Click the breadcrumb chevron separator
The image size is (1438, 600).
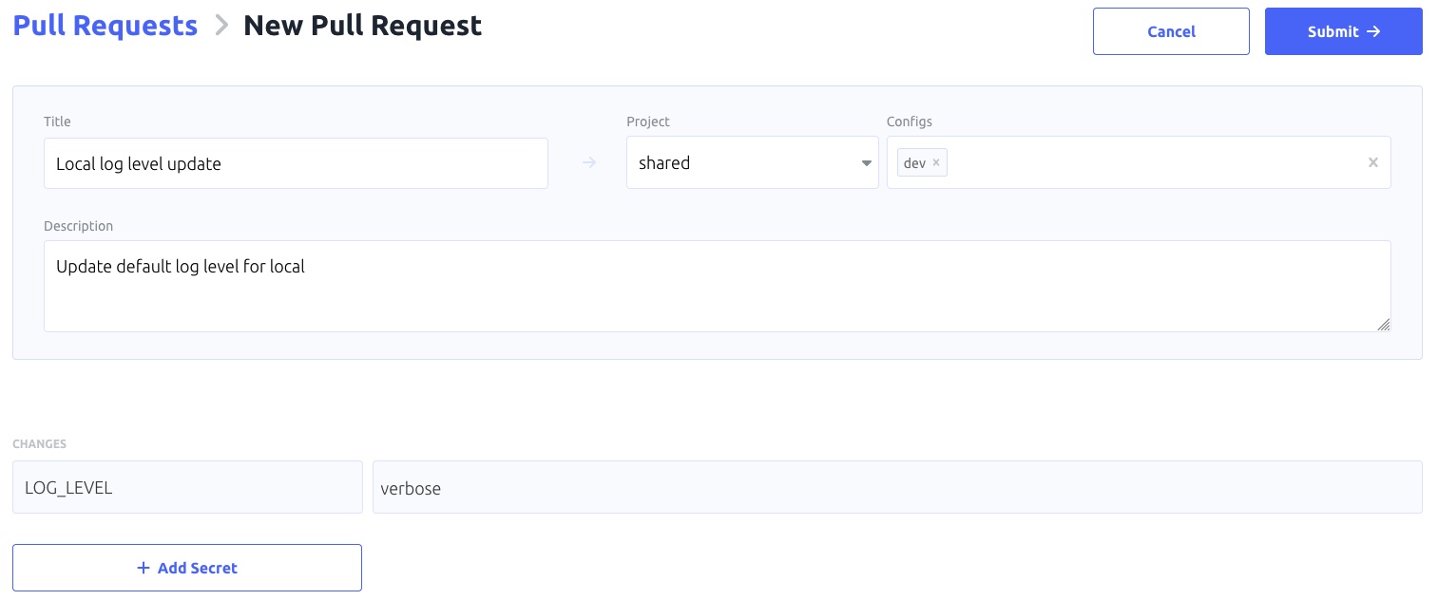point(220,26)
